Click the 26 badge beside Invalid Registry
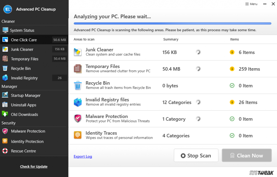Screen dimensions: 277x177 (60, 78)
